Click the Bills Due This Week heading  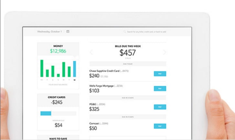(128, 46)
